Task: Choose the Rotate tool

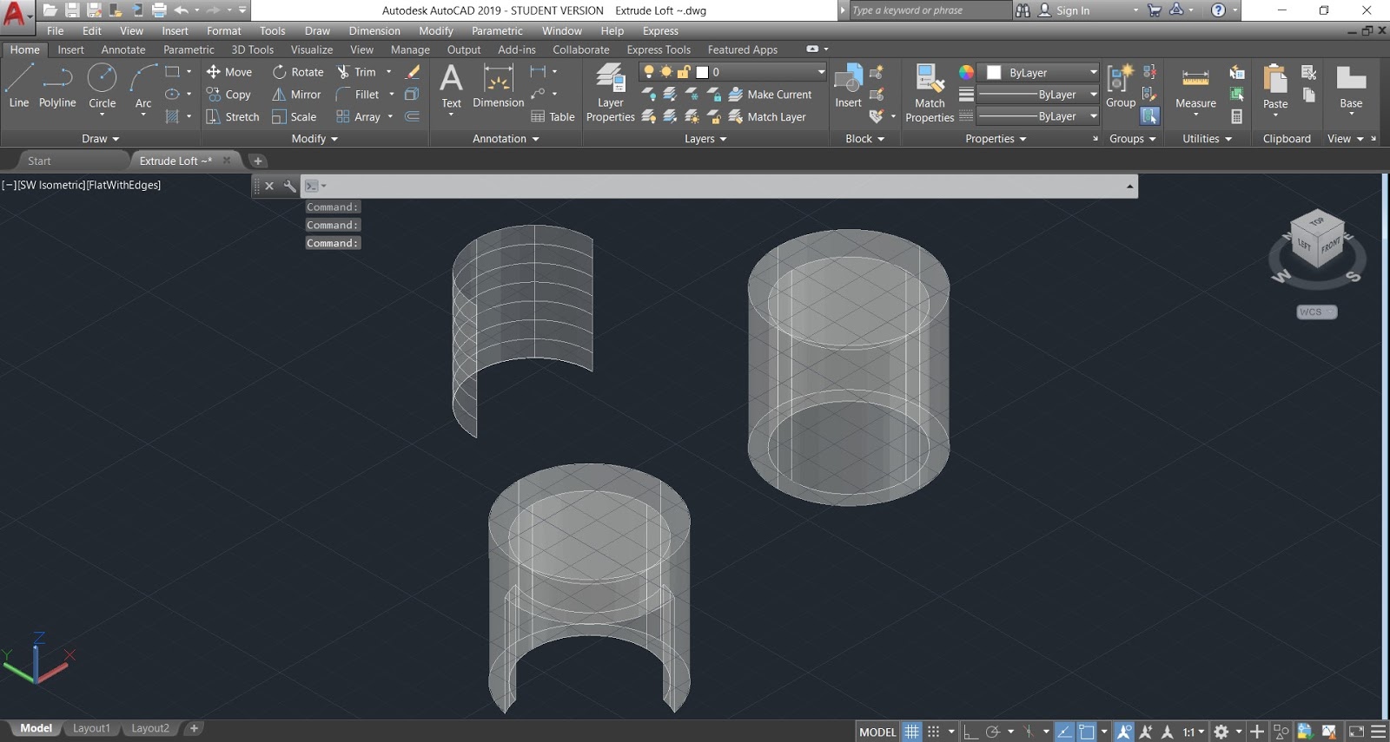Action: click(298, 72)
